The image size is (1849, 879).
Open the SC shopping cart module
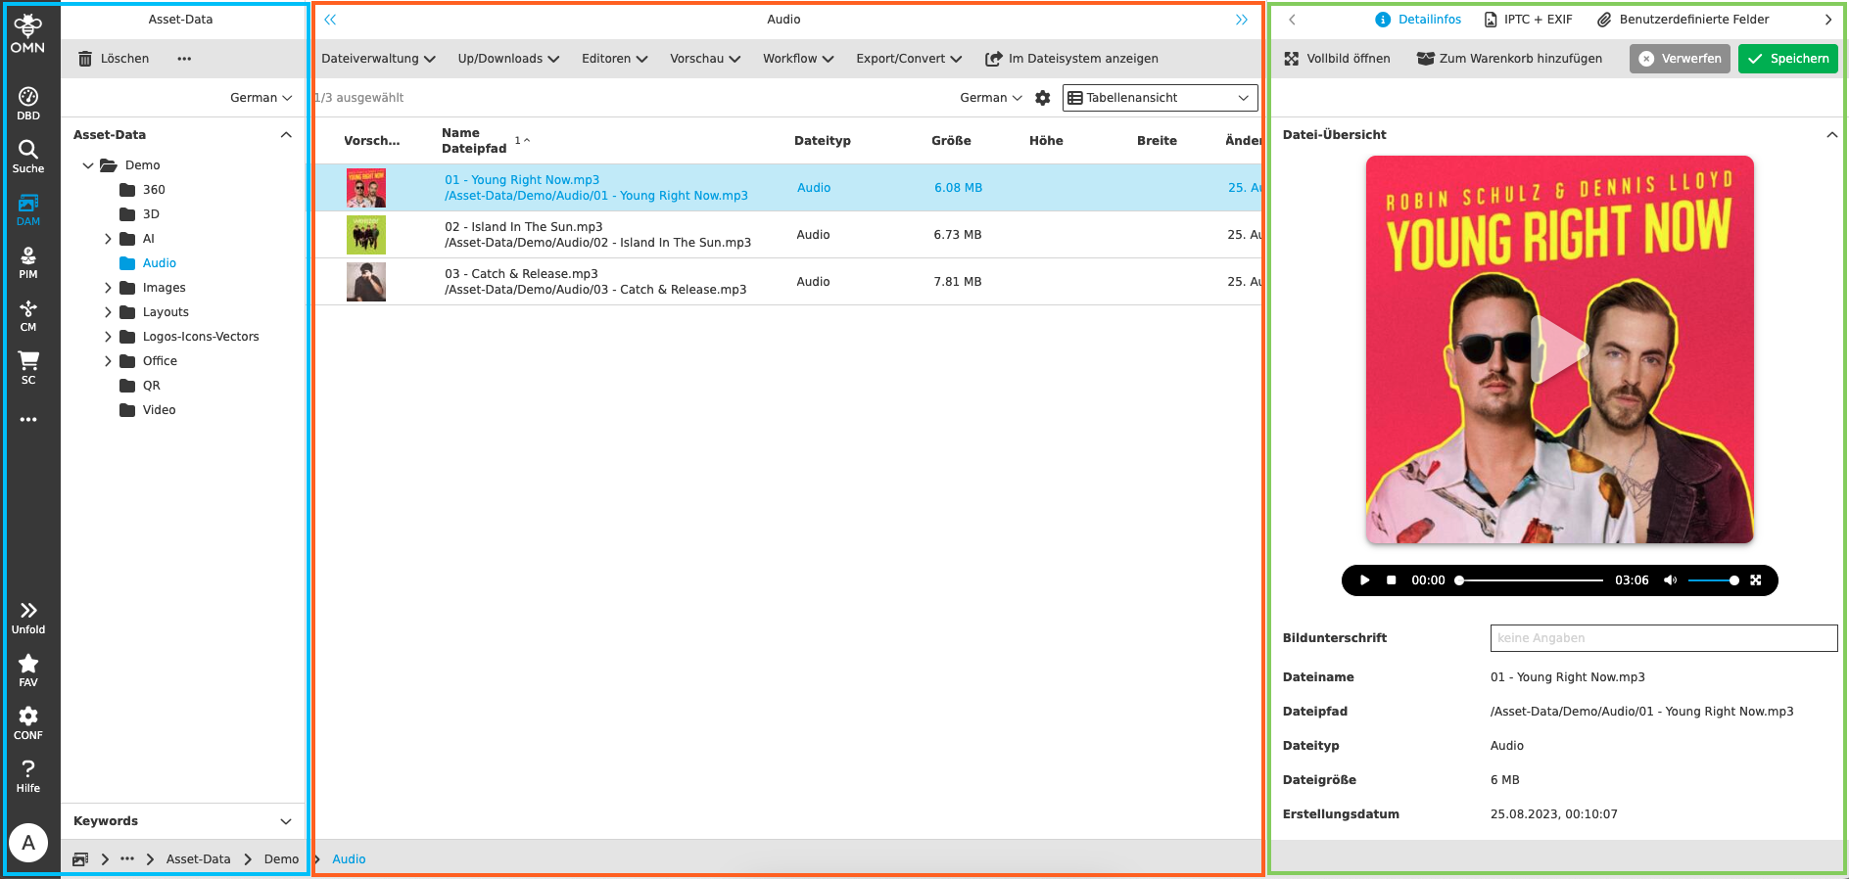pyautogui.click(x=28, y=367)
